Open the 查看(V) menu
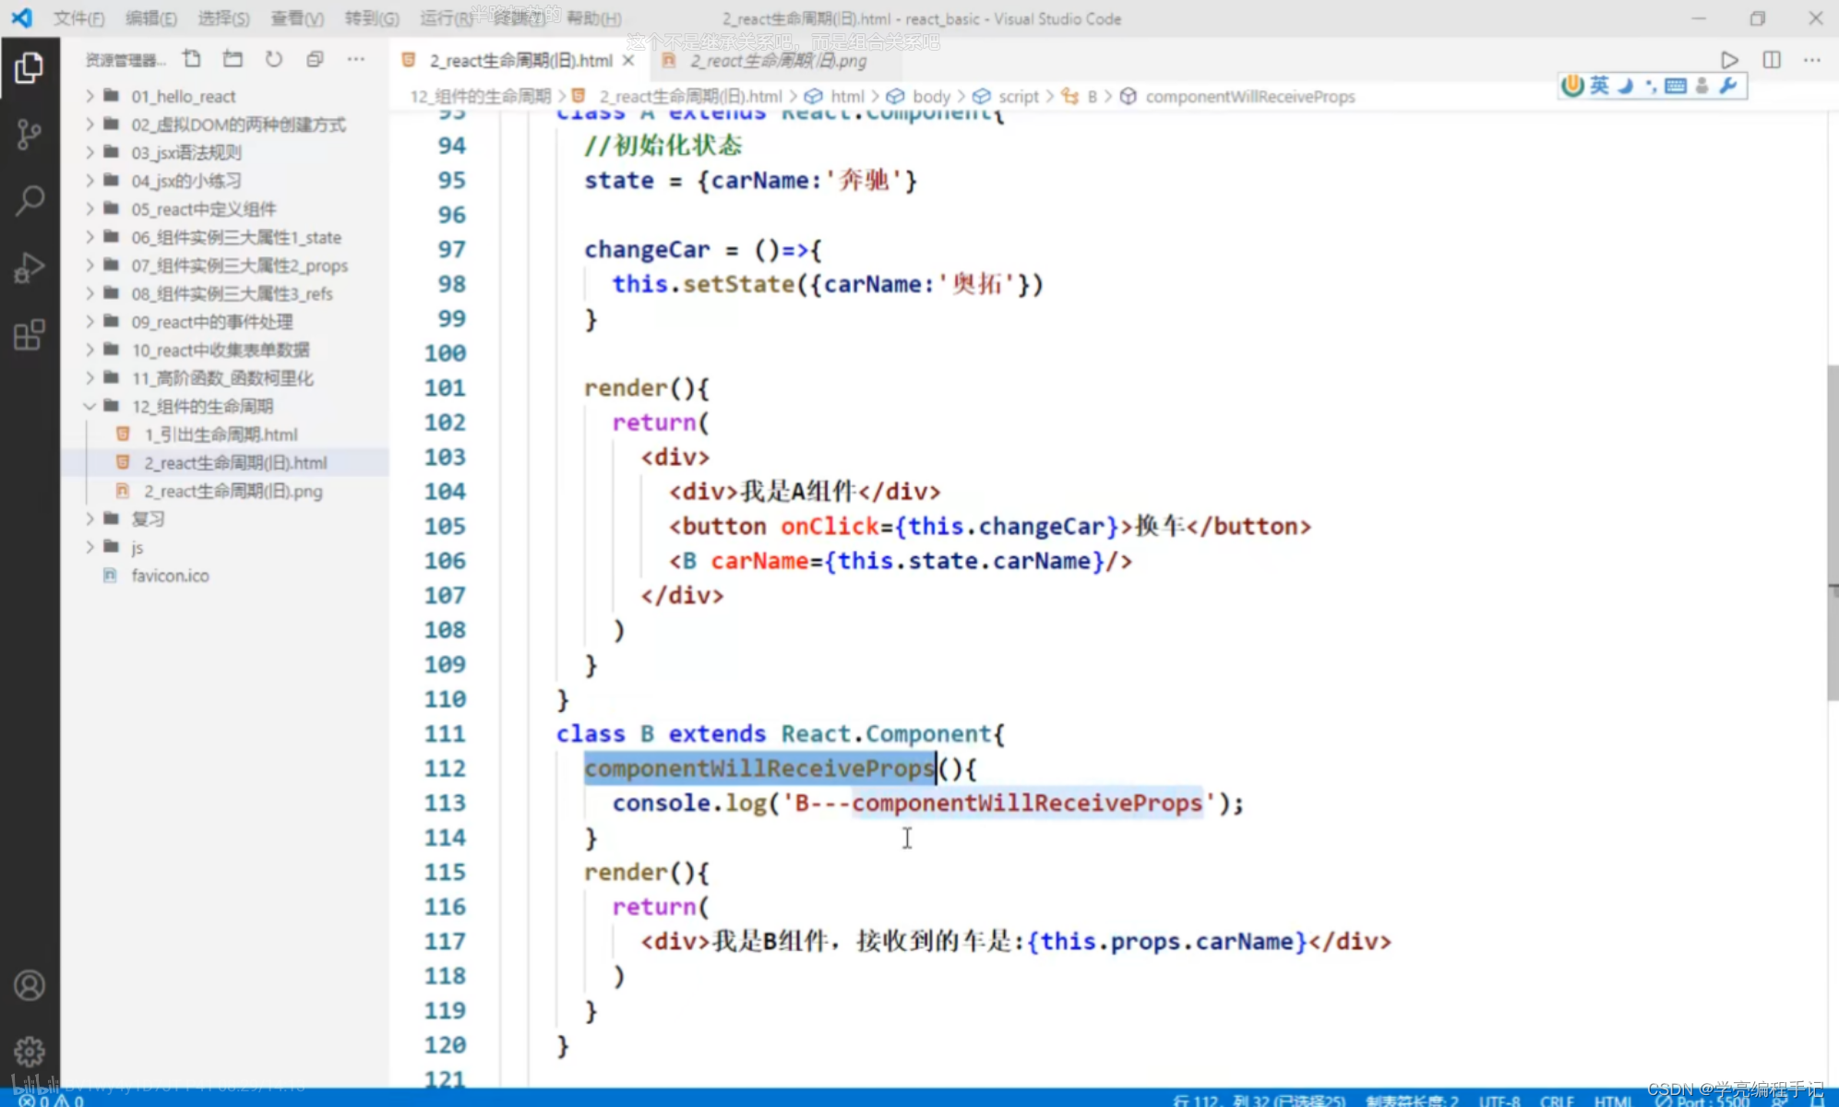Viewport: 1839px width, 1107px height. [297, 18]
